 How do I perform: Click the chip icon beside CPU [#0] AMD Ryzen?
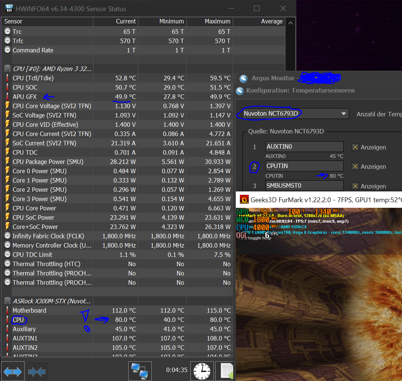click(x=7, y=68)
